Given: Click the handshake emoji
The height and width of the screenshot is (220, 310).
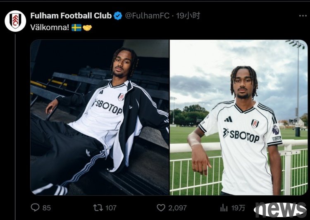Looking at the screenshot, I should pyautogui.click(x=87, y=27).
